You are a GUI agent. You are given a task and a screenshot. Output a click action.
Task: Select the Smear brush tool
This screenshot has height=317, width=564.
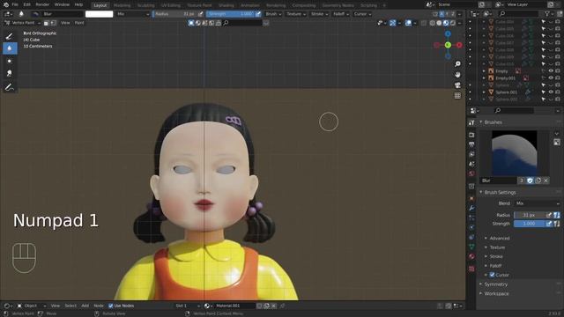click(10, 73)
